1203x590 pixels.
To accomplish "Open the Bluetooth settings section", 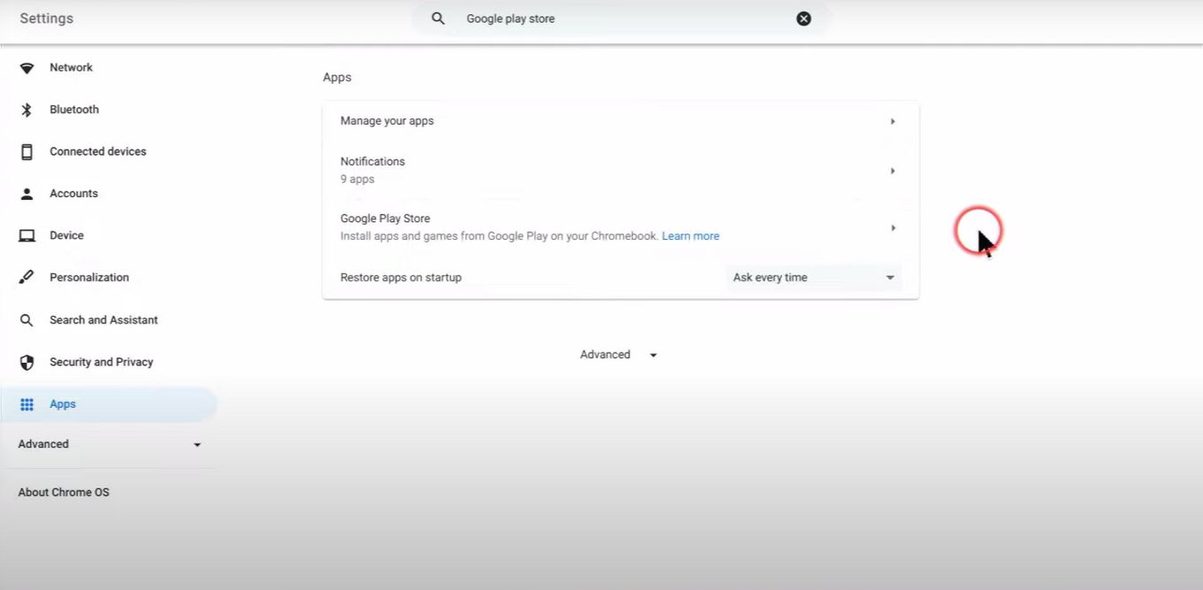I will 74,110.
